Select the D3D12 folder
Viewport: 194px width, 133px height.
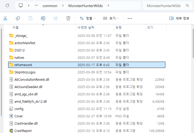pyautogui.click(x=87, y=50)
